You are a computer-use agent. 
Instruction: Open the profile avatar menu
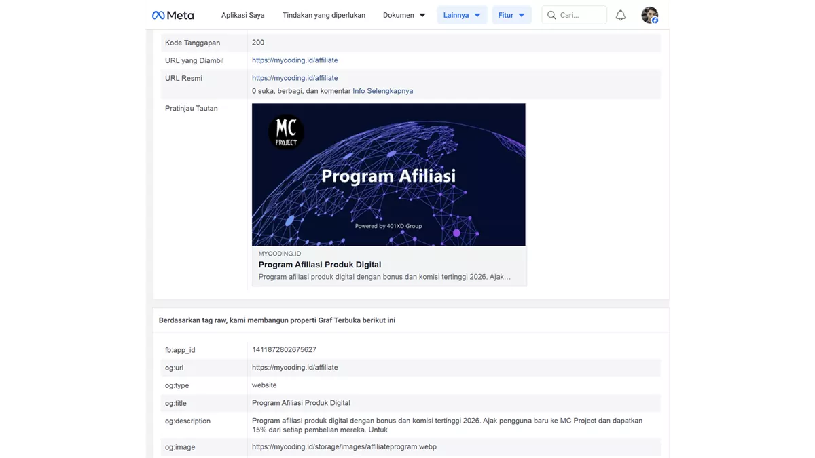click(650, 14)
